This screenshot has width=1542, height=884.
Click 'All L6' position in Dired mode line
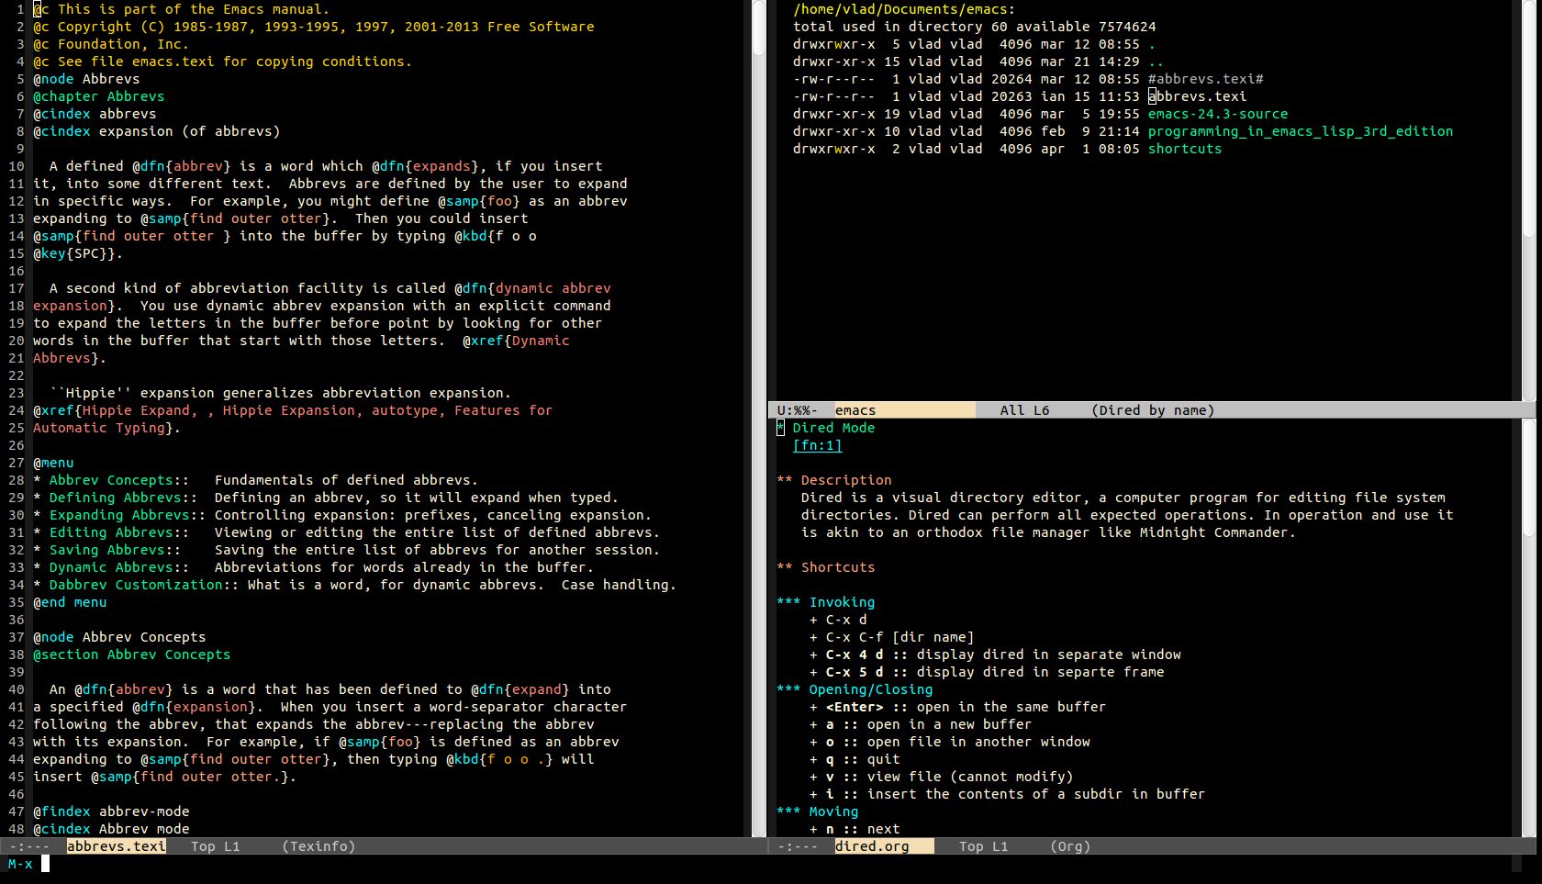pyautogui.click(x=1024, y=410)
